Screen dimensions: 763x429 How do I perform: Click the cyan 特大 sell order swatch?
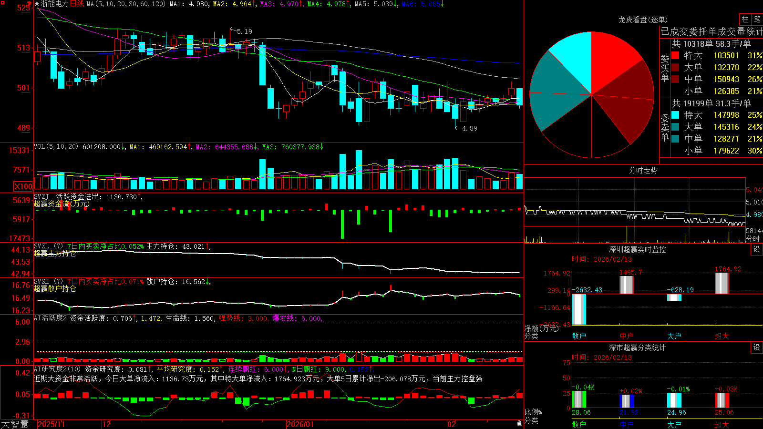(675, 115)
